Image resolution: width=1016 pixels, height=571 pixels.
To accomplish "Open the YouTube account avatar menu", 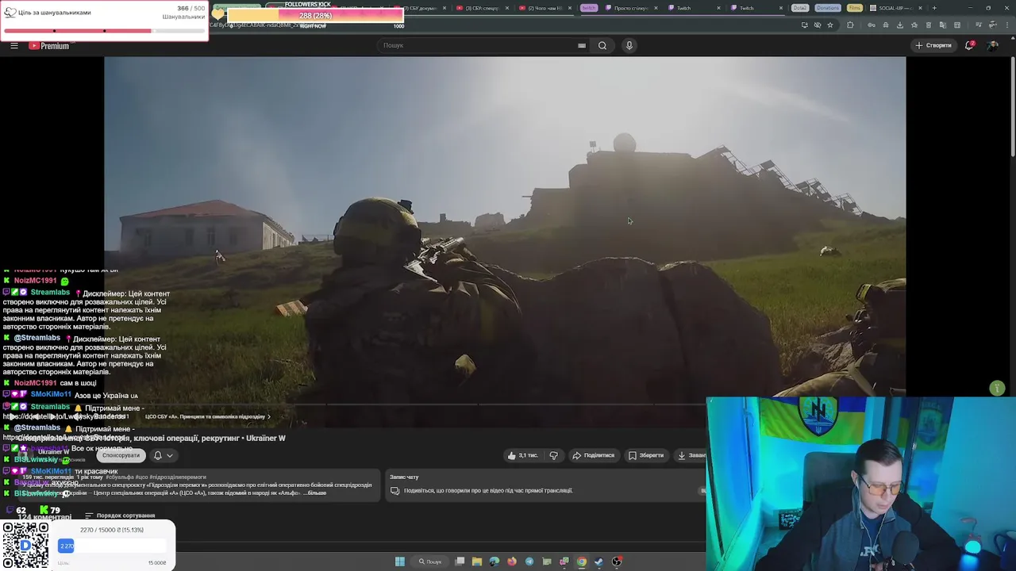I will [993, 45].
